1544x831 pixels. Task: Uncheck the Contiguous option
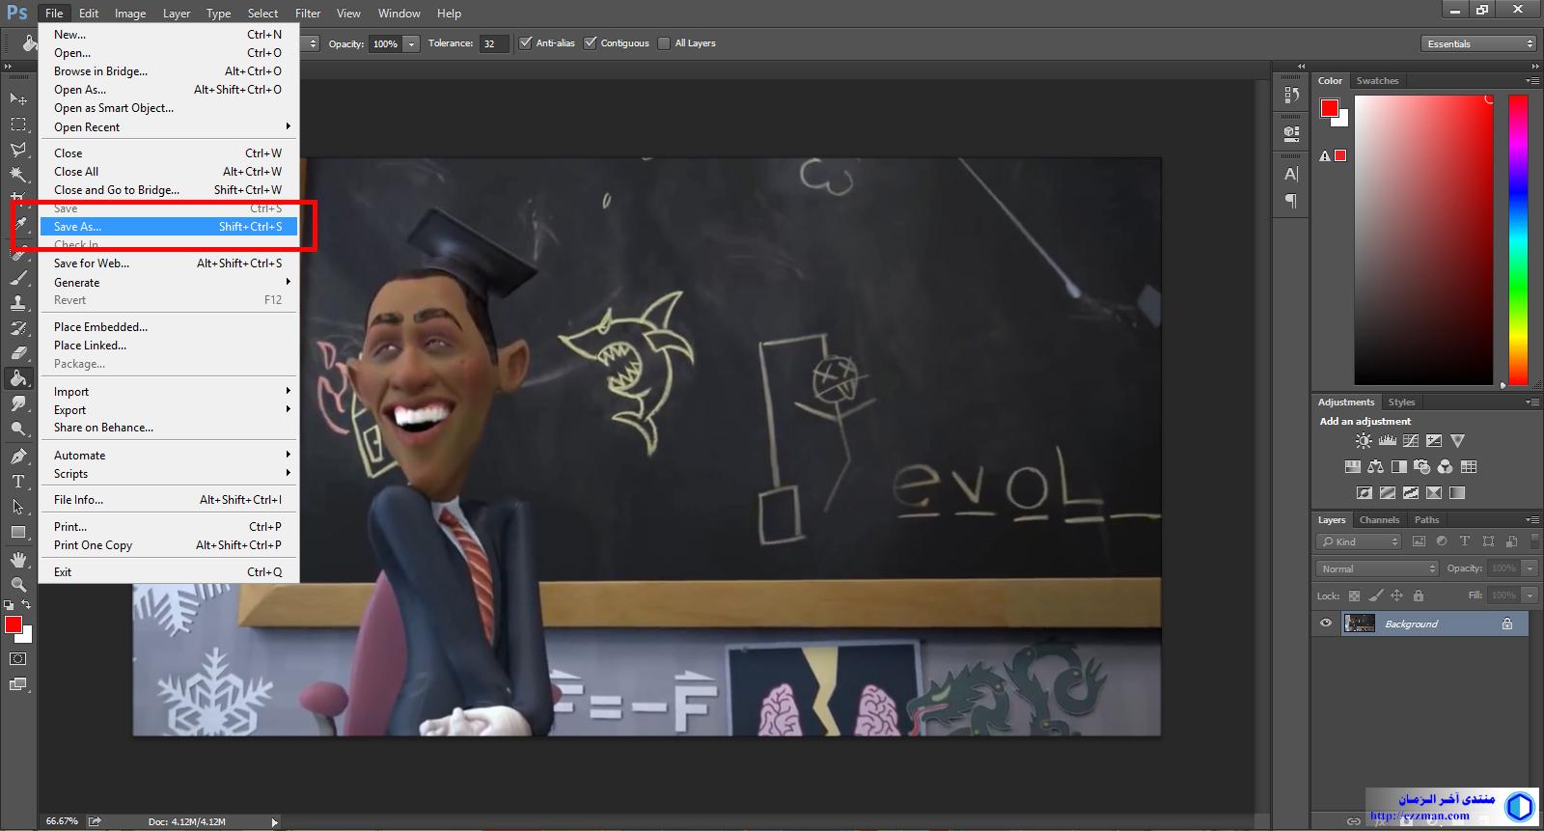point(591,43)
